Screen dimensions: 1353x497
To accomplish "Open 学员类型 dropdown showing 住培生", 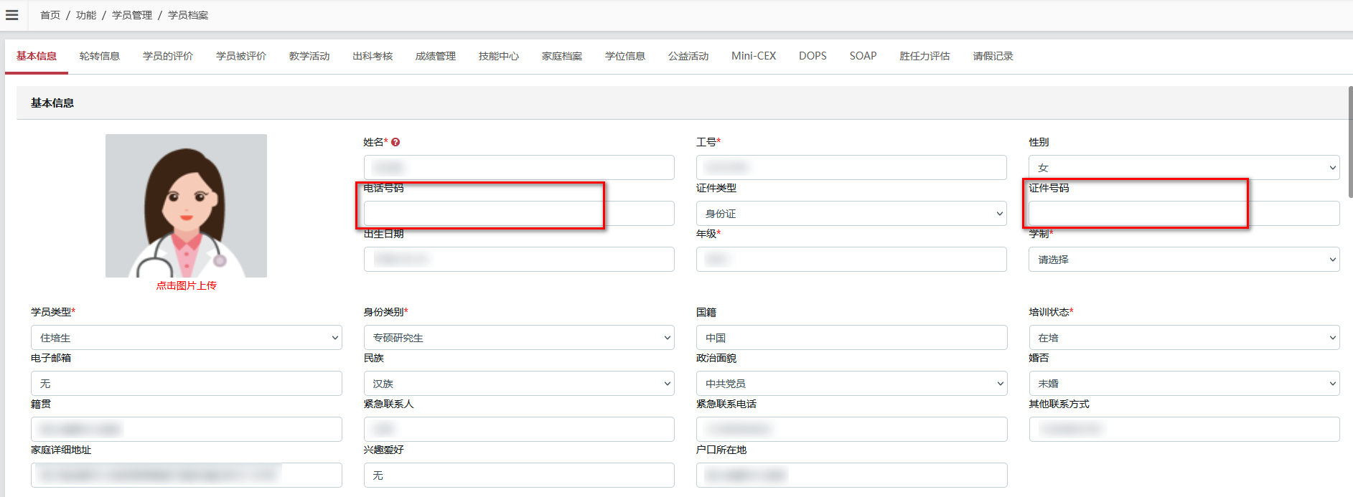I will 187,337.
